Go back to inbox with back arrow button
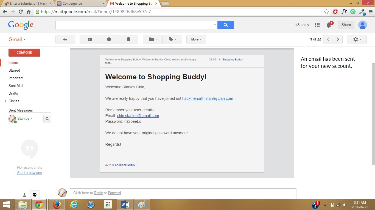Screen dimensions: 375x210 [65, 39]
